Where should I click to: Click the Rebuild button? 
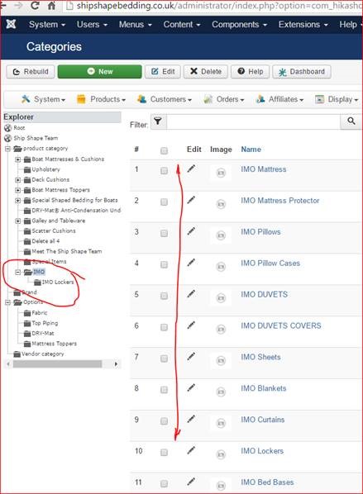[31, 72]
